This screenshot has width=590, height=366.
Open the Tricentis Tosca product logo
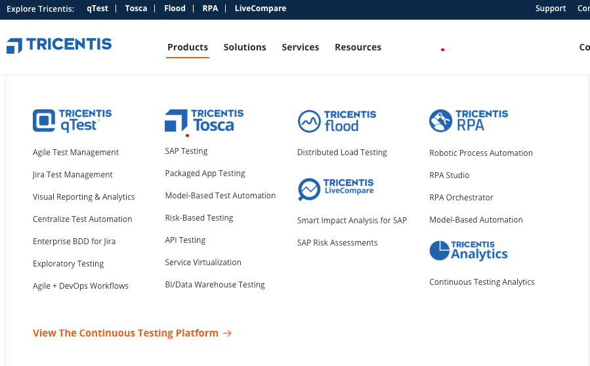(x=204, y=120)
